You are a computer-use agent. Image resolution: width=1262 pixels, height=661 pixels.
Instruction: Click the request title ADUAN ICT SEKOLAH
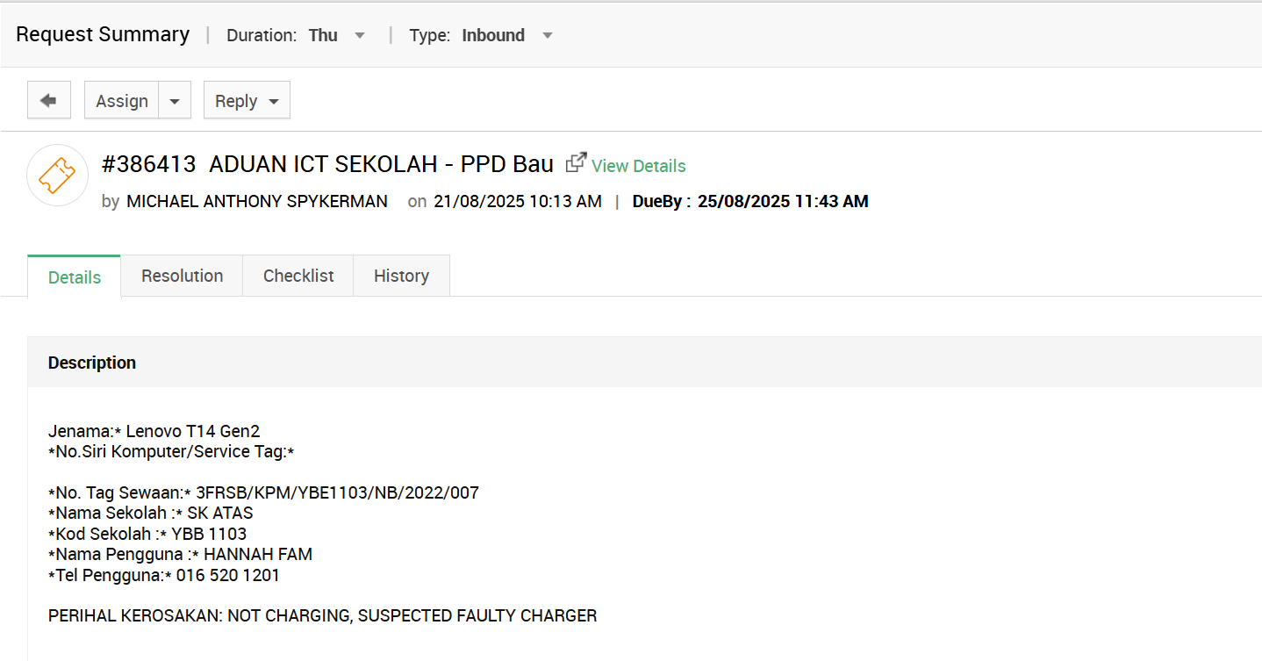(381, 164)
